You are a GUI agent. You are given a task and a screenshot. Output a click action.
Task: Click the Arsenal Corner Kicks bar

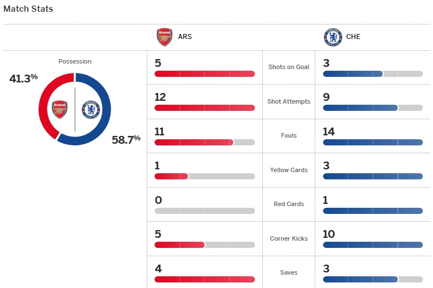pyautogui.click(x=180, y=245)
